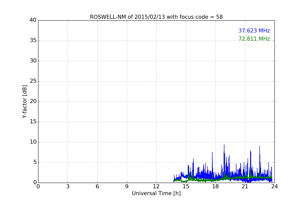Click the x-axis tick label 12
Viewport: 305px width, 203px height.
(156, 187)
